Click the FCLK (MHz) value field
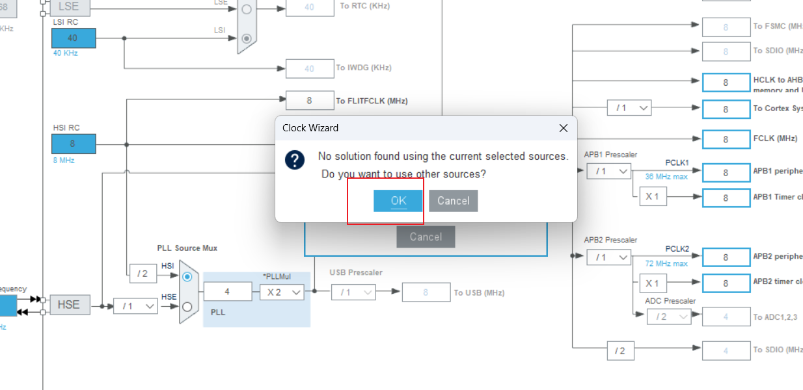This screenshot has height=390, width=803. point(726,139)
